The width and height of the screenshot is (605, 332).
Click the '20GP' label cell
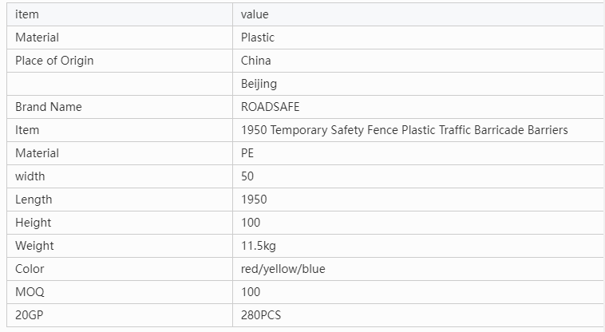pyautogui.click(x=30, y=315)
